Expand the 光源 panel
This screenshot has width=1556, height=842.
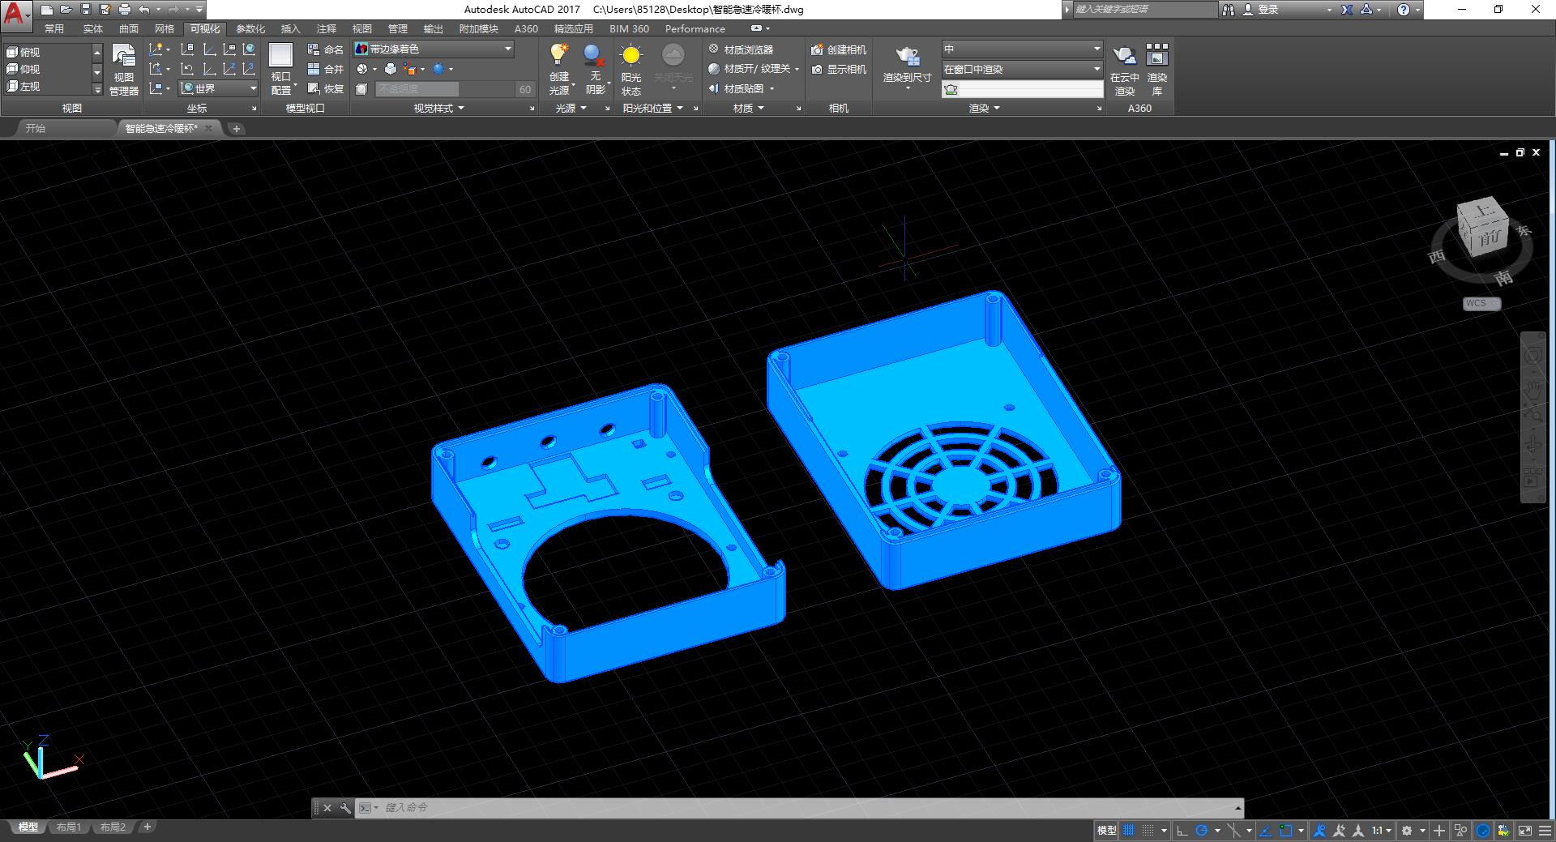click(571, 108)
